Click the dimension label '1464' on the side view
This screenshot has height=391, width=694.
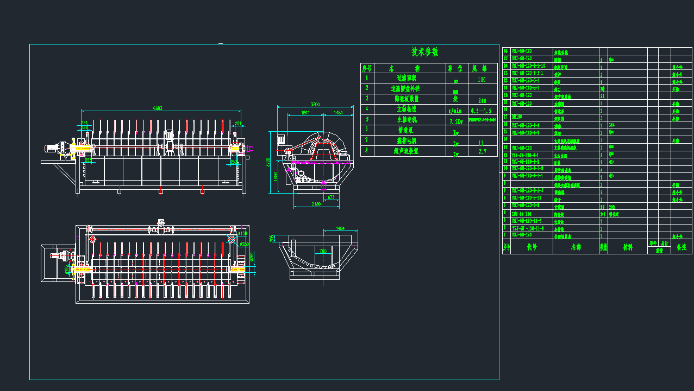coord(338,112)
